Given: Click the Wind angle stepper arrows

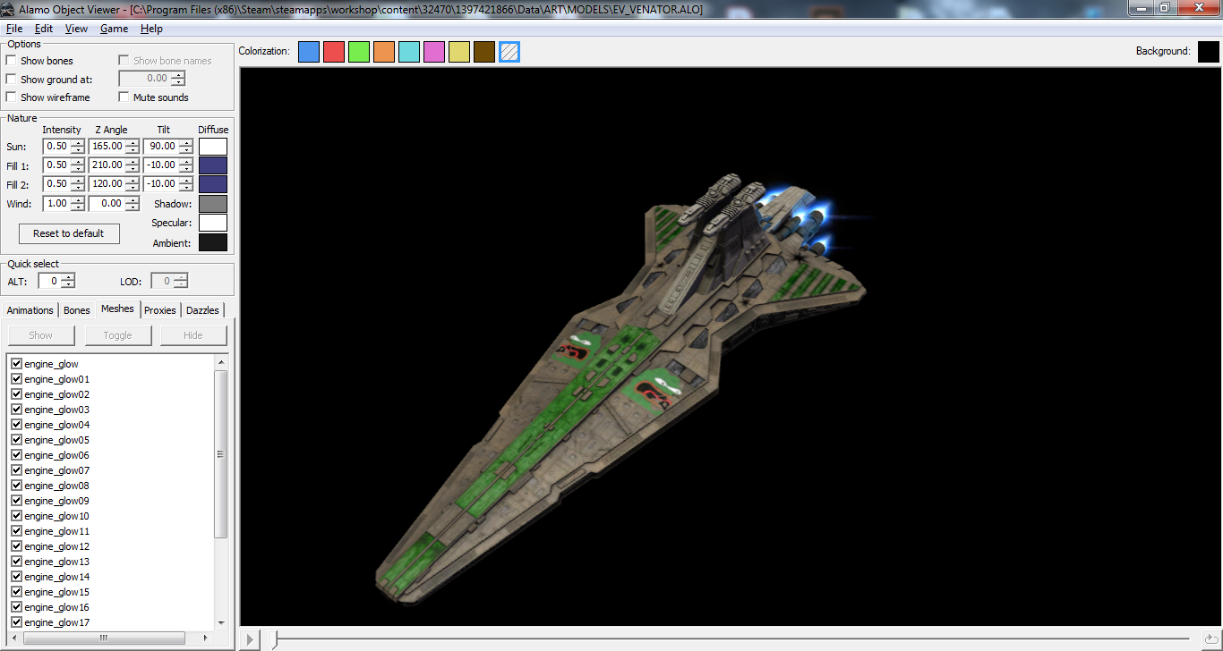Looking at the screenshot, I should pyautogui.click(x=133, y=204).
